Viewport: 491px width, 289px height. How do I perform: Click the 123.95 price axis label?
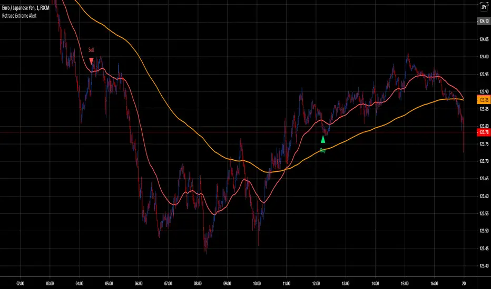pos(484,75)
